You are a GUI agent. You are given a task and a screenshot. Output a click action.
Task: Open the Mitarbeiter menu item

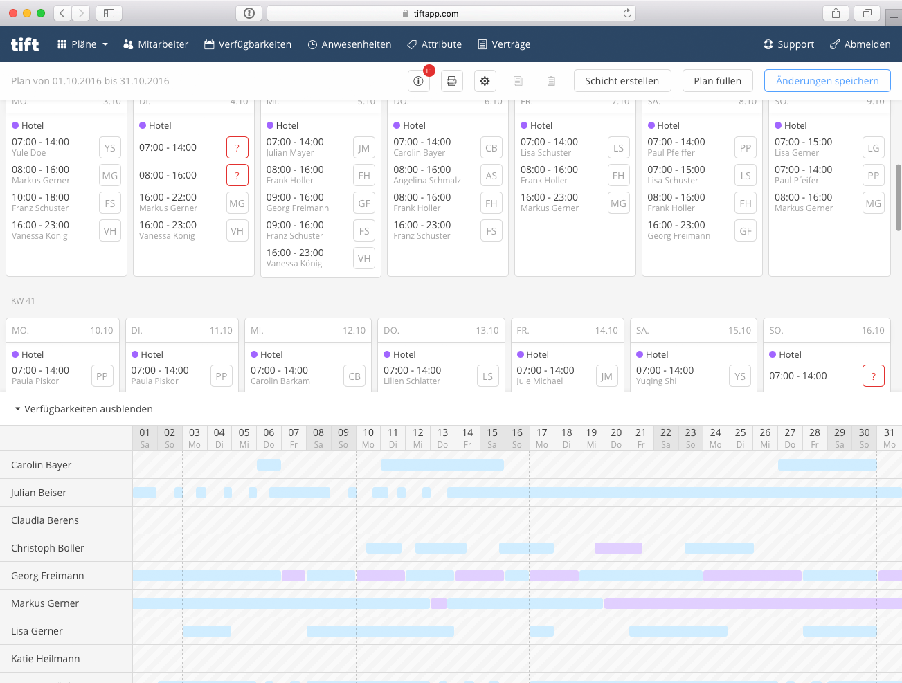point(156,44)
